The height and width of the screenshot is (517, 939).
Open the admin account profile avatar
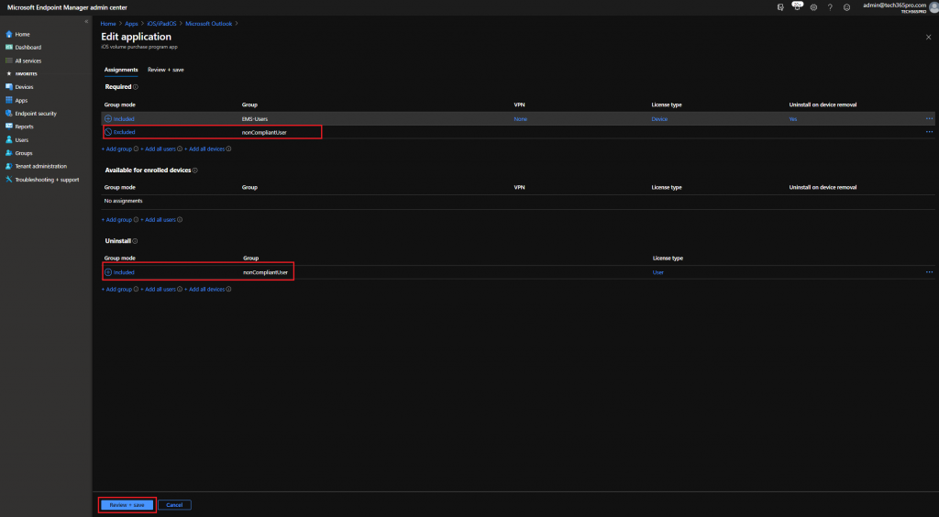click(933, 7)
